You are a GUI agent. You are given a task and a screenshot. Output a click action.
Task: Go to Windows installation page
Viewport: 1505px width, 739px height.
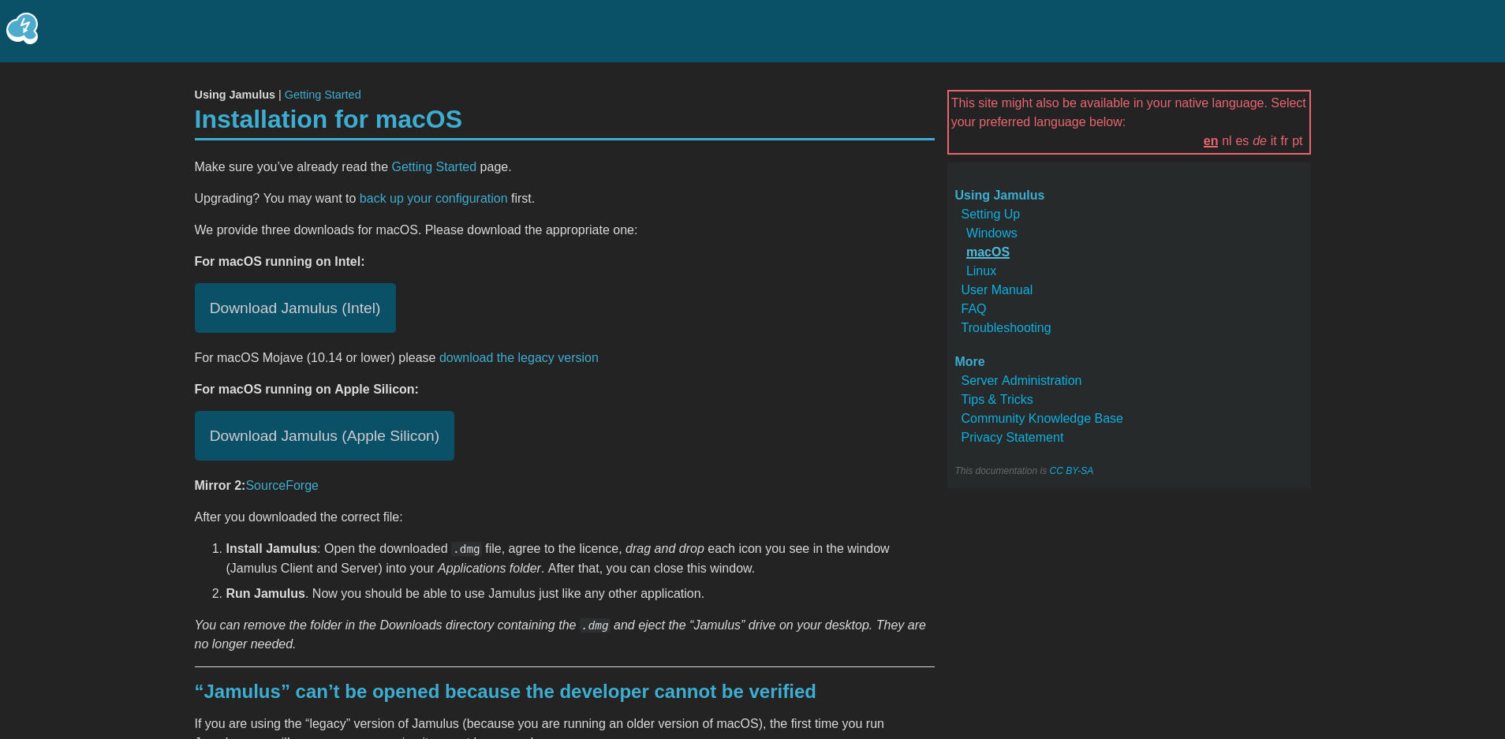click(992, 233)
